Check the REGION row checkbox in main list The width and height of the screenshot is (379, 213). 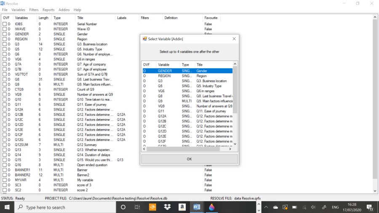pos(5,39)
